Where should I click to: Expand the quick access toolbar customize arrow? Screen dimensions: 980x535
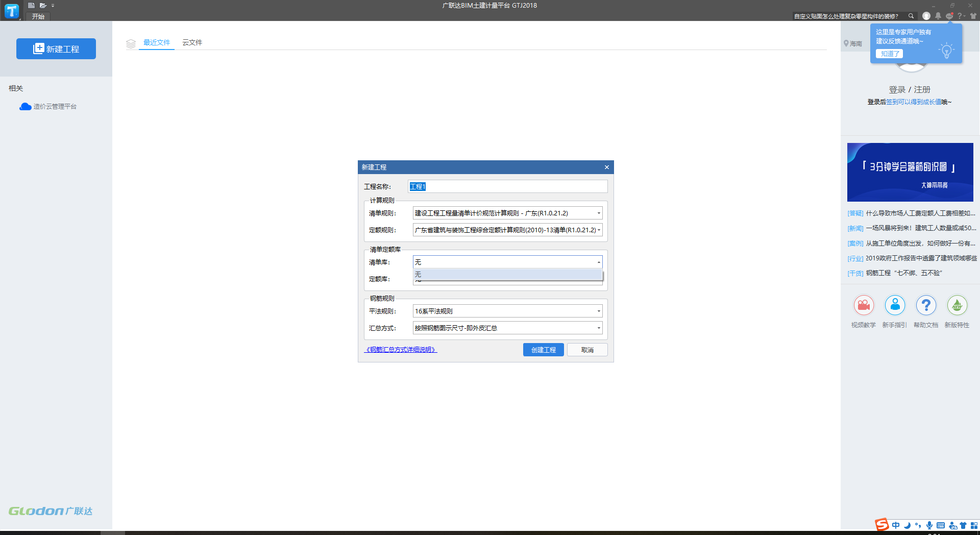pos(53,6)
